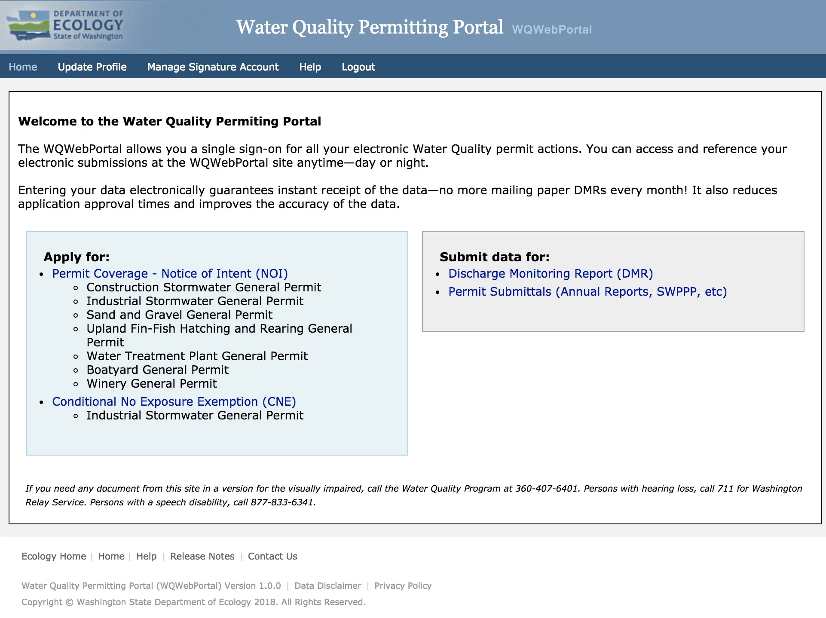The height and width of the screenshot is (618, 826).
Task: Click Water Treatment Plant General Permit text
Action: click(197, 356)
